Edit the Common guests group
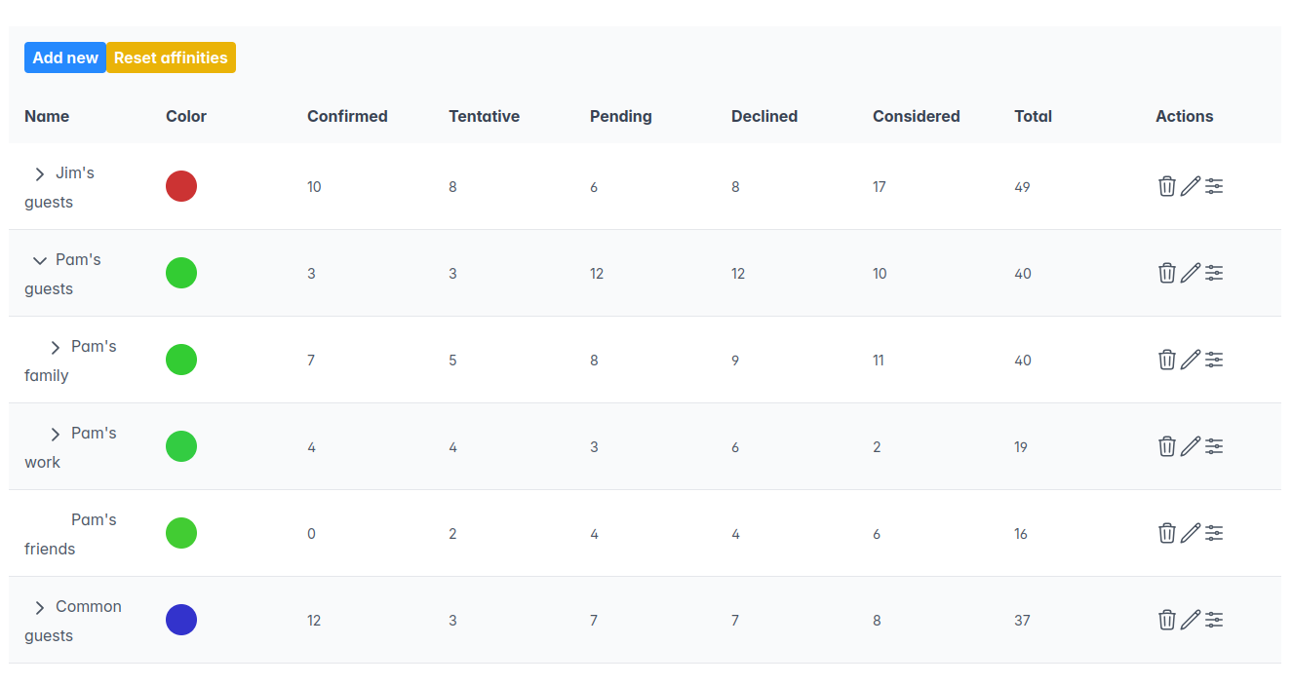Viewport: 1293px width, 685px height. (1191, 620)
